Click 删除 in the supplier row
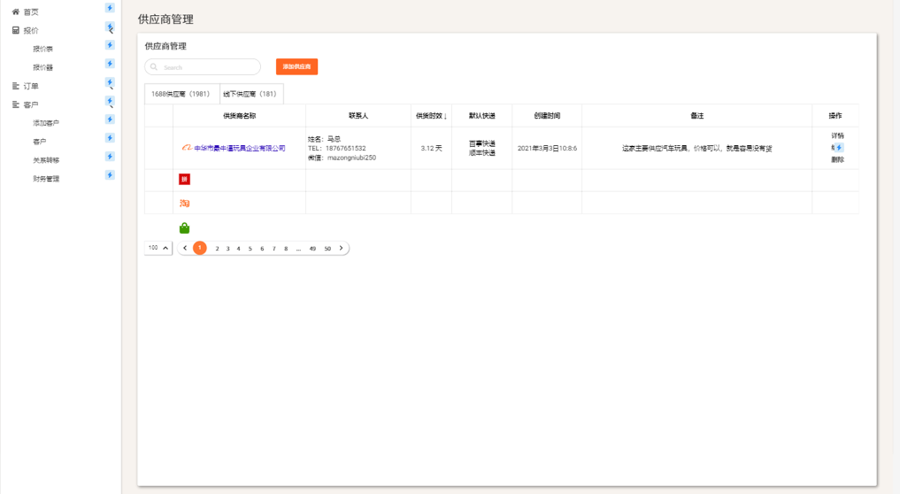This screenshot has height=494, width=900. click(x=837, y=160)
